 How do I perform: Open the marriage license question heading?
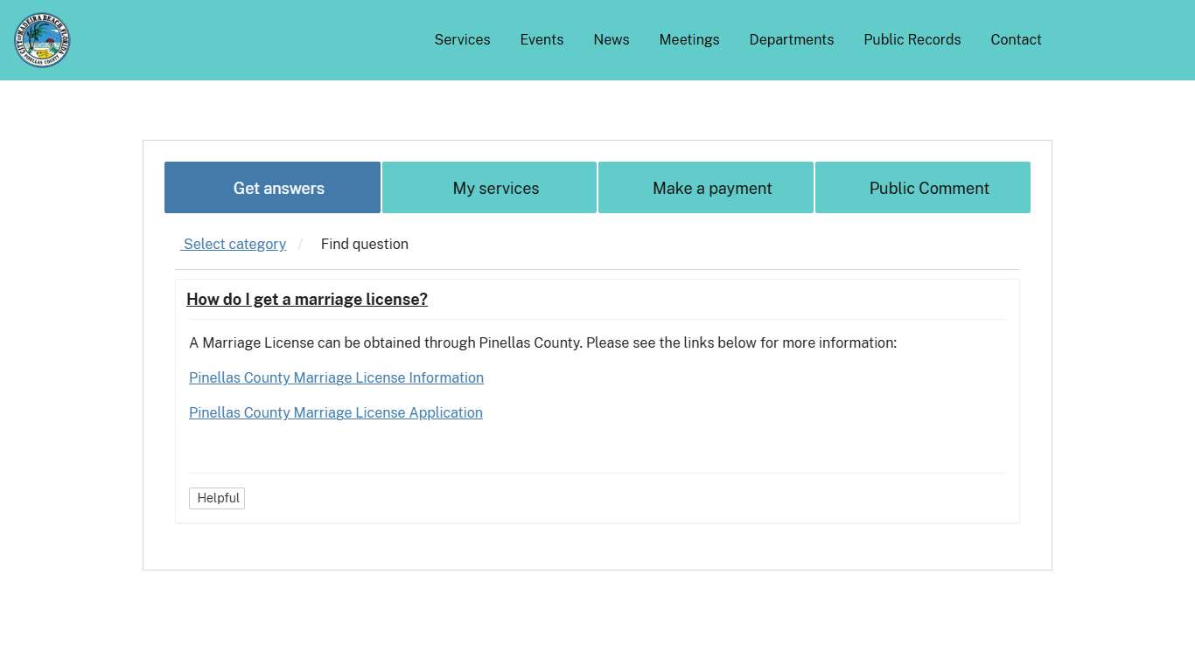pyautogui.click(x=307, y=300)
